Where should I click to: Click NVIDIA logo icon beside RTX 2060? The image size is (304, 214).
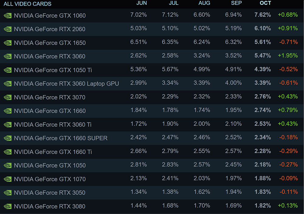point(8,29)
